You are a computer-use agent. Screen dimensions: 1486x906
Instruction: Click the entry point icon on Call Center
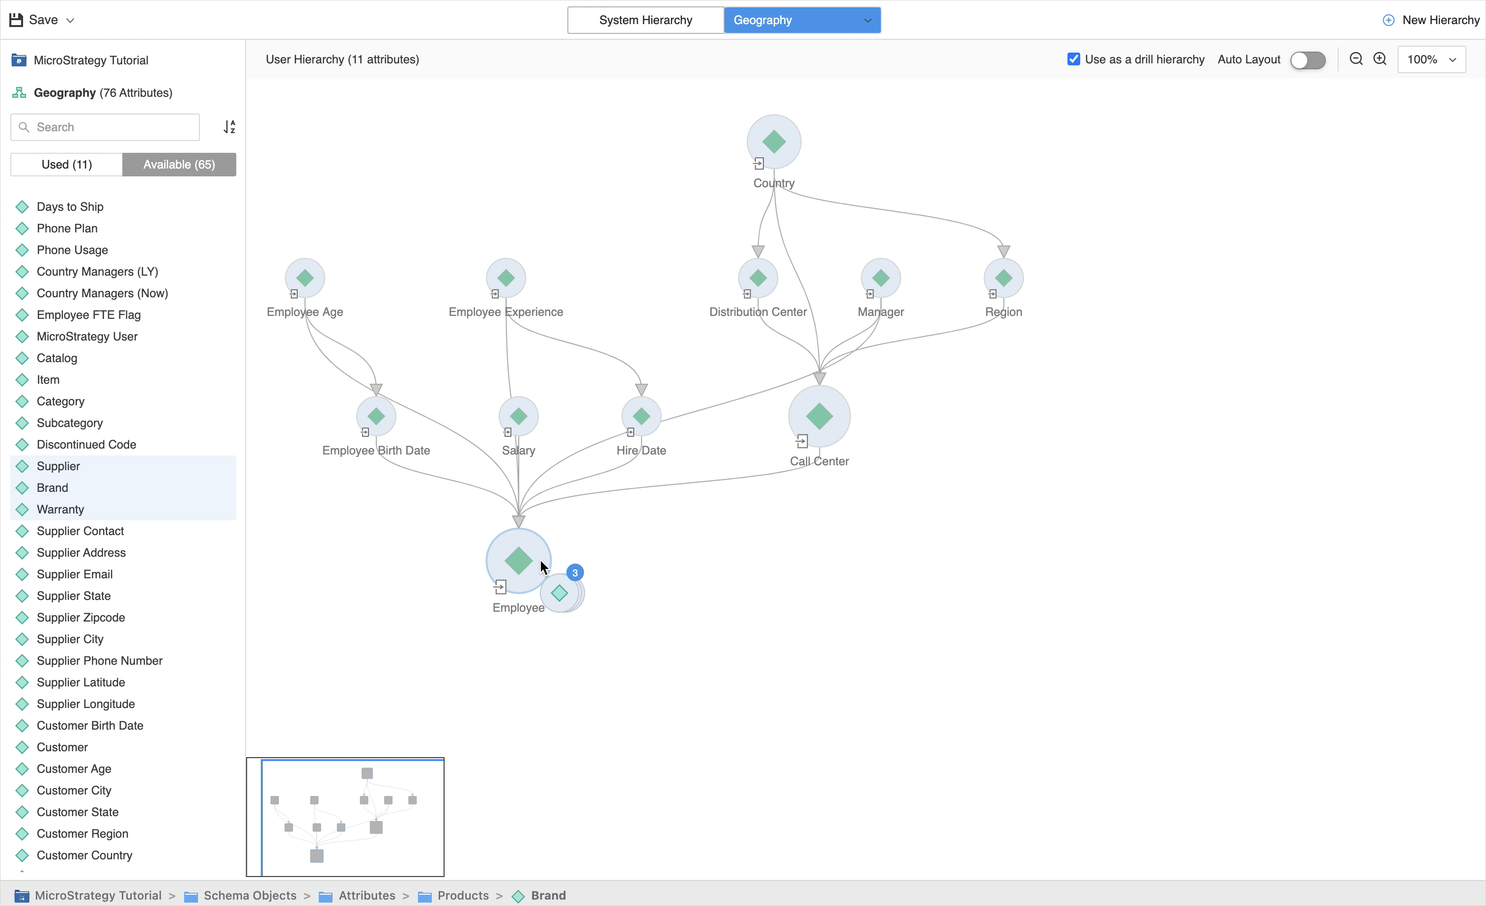pos(802,442)
